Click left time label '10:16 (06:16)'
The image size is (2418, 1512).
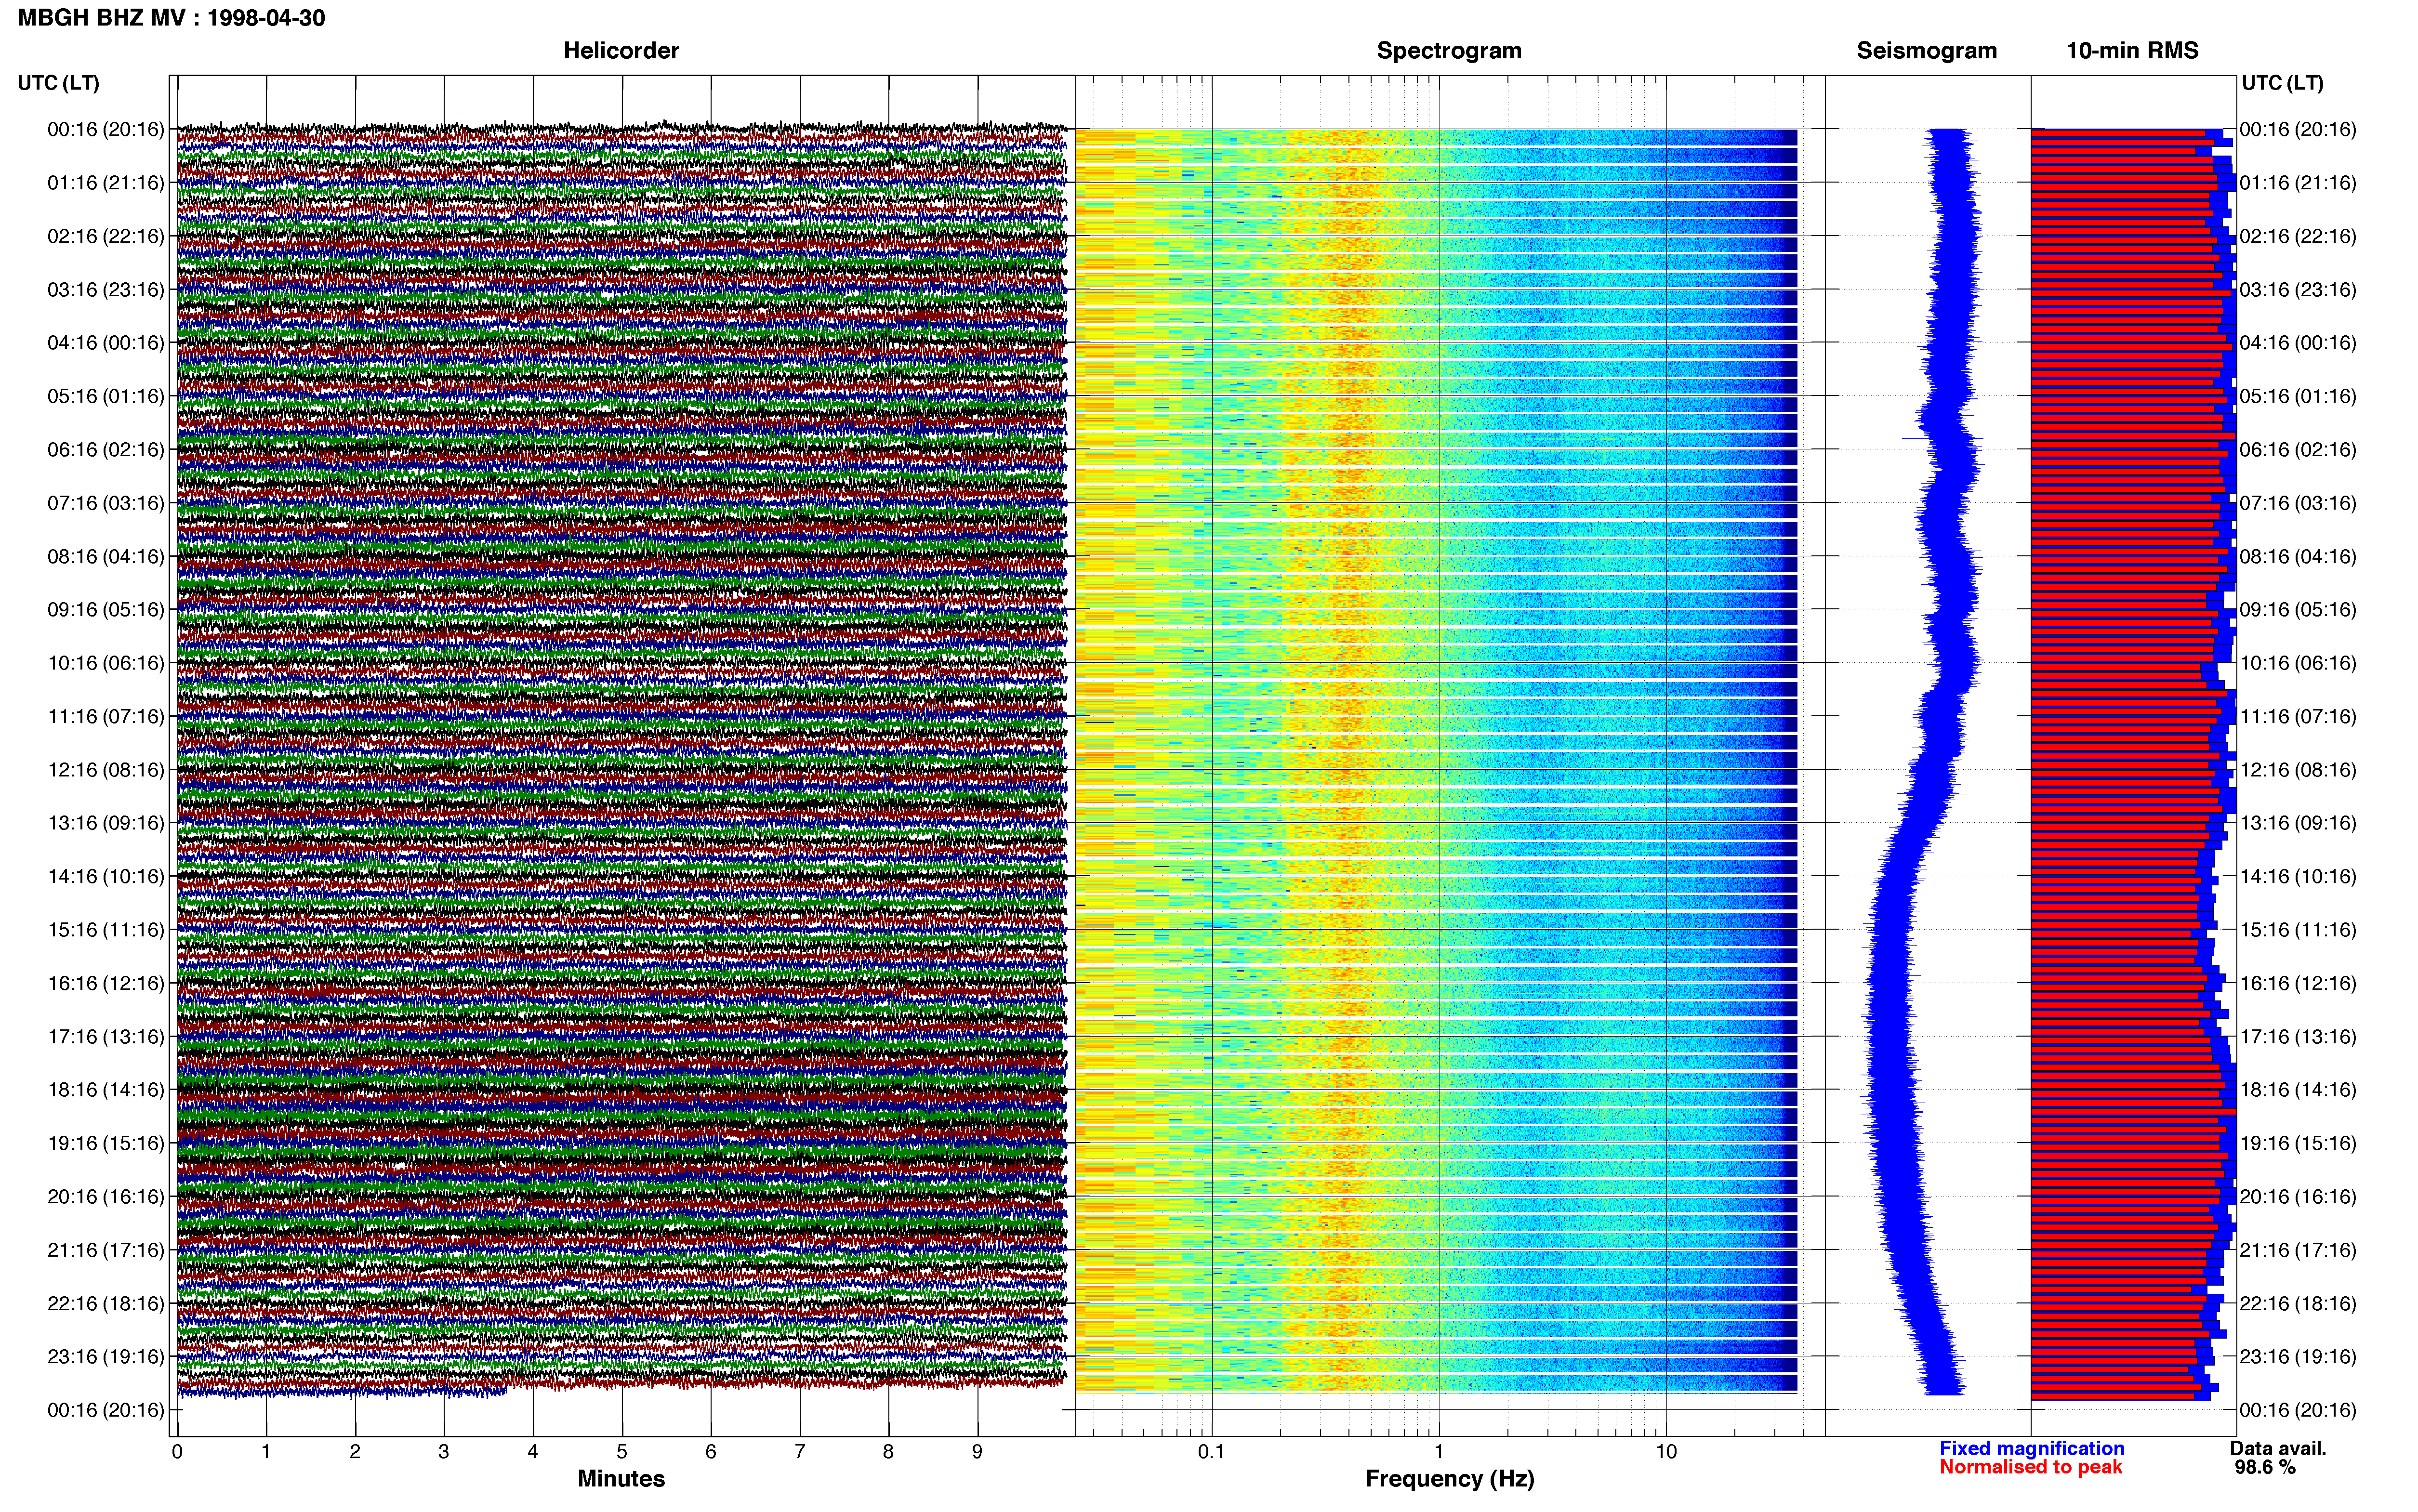coord(106,663)
